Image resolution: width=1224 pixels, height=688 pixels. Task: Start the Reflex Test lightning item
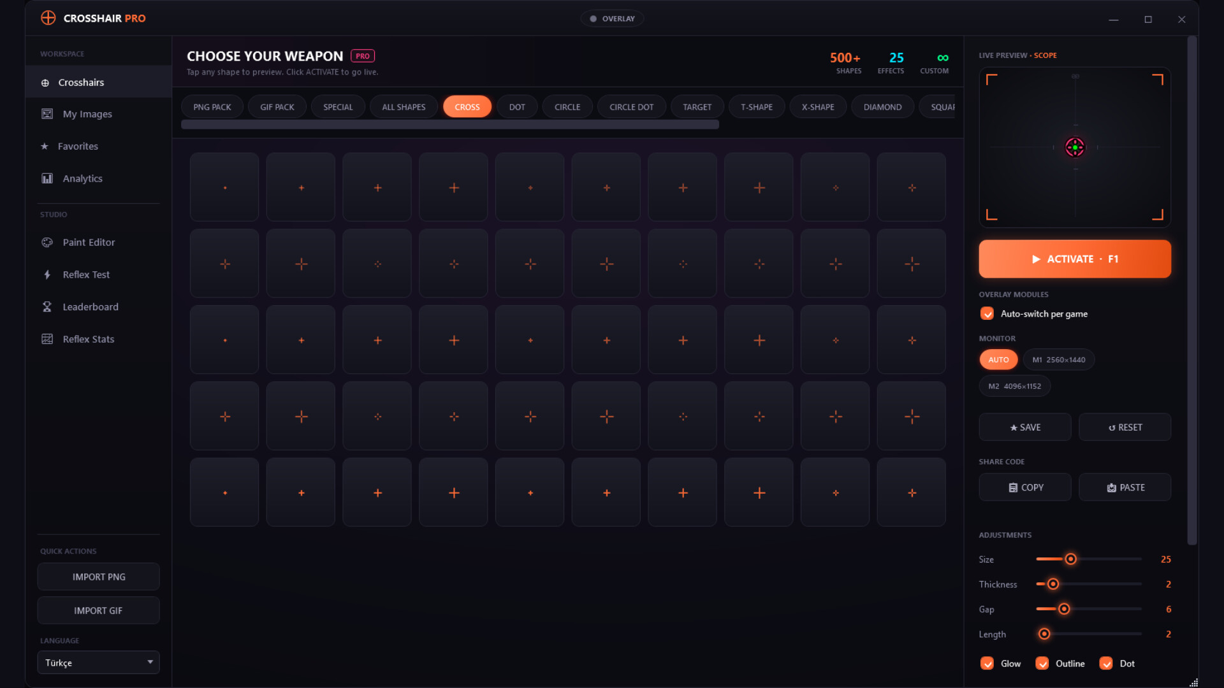(98, 275)
